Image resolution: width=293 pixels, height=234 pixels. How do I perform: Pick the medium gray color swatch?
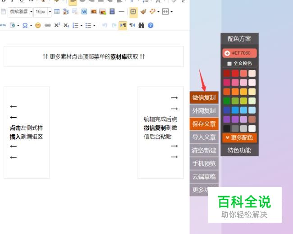click(235, 128)
